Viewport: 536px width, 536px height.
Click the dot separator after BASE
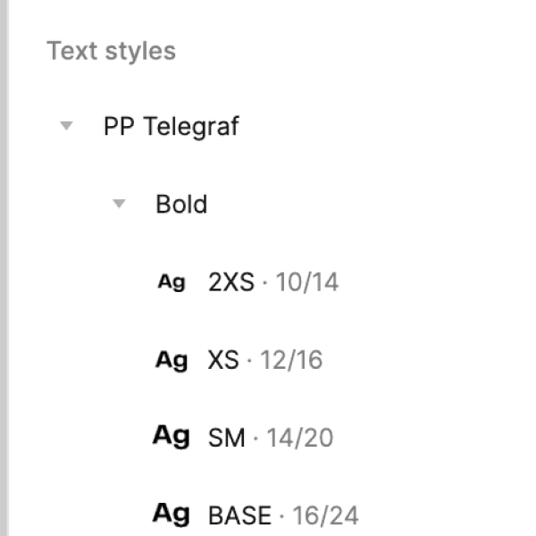tap(281, 515)
